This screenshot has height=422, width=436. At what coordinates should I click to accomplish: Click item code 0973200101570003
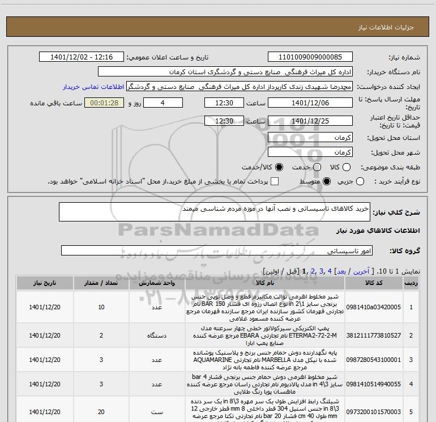374,412
